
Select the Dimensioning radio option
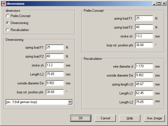(8, 23)
